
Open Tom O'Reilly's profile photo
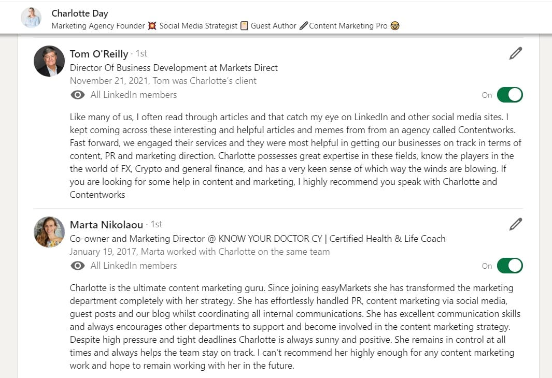click(x=49, y=61)
